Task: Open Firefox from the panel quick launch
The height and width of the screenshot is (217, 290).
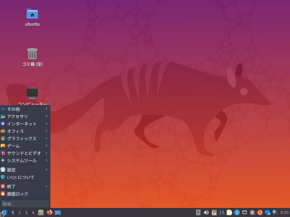Action: coord(50,212)
